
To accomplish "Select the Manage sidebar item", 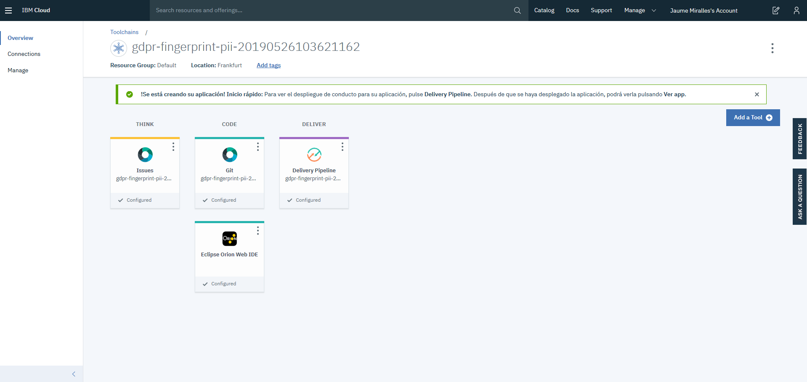I will [18, 70].
